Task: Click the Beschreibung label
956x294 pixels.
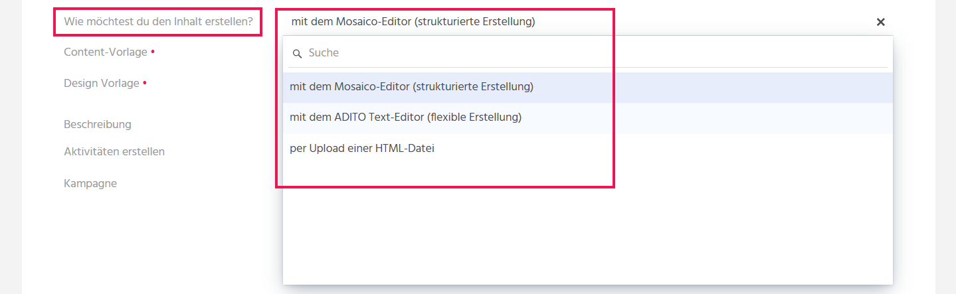Action: (x=98, y=124)
